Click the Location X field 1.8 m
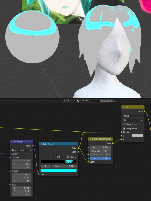The height and width of the screenshot is (201, 151). (x=22, y=161)
